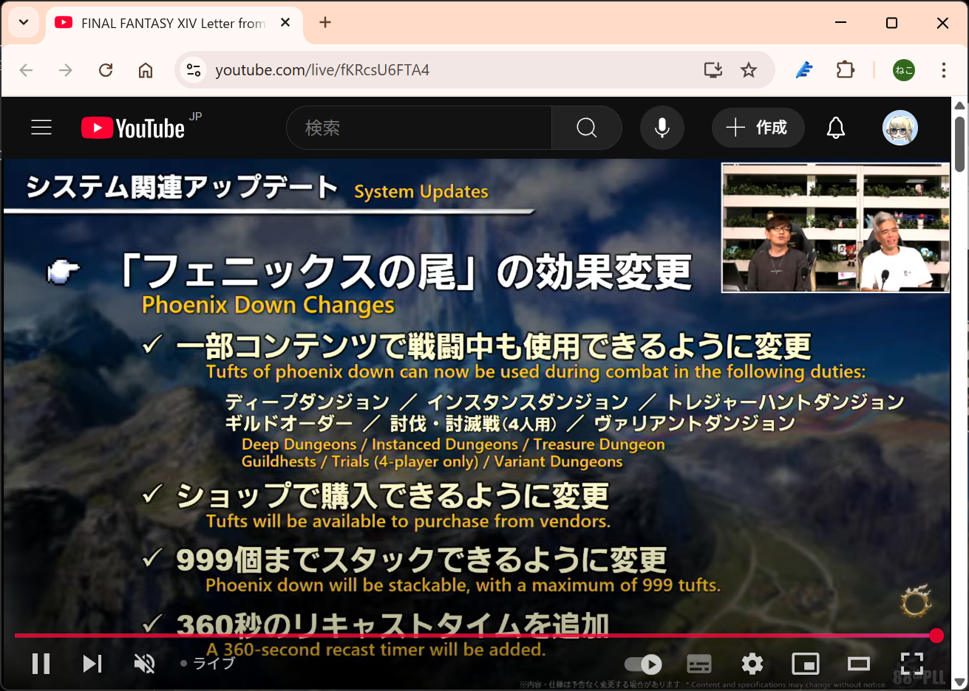Close the FINAL FANTASY XIV browser tab
The height and width of the screenshot is (691, 969).
pos(285,23)
